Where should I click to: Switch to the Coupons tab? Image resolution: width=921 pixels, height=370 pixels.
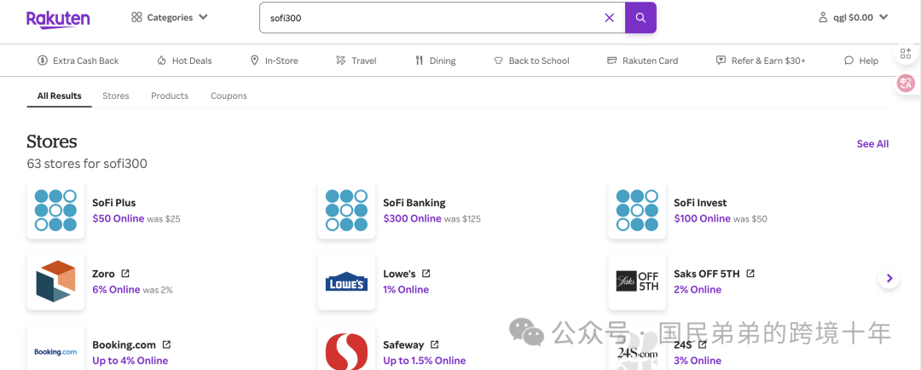(229, 95)
